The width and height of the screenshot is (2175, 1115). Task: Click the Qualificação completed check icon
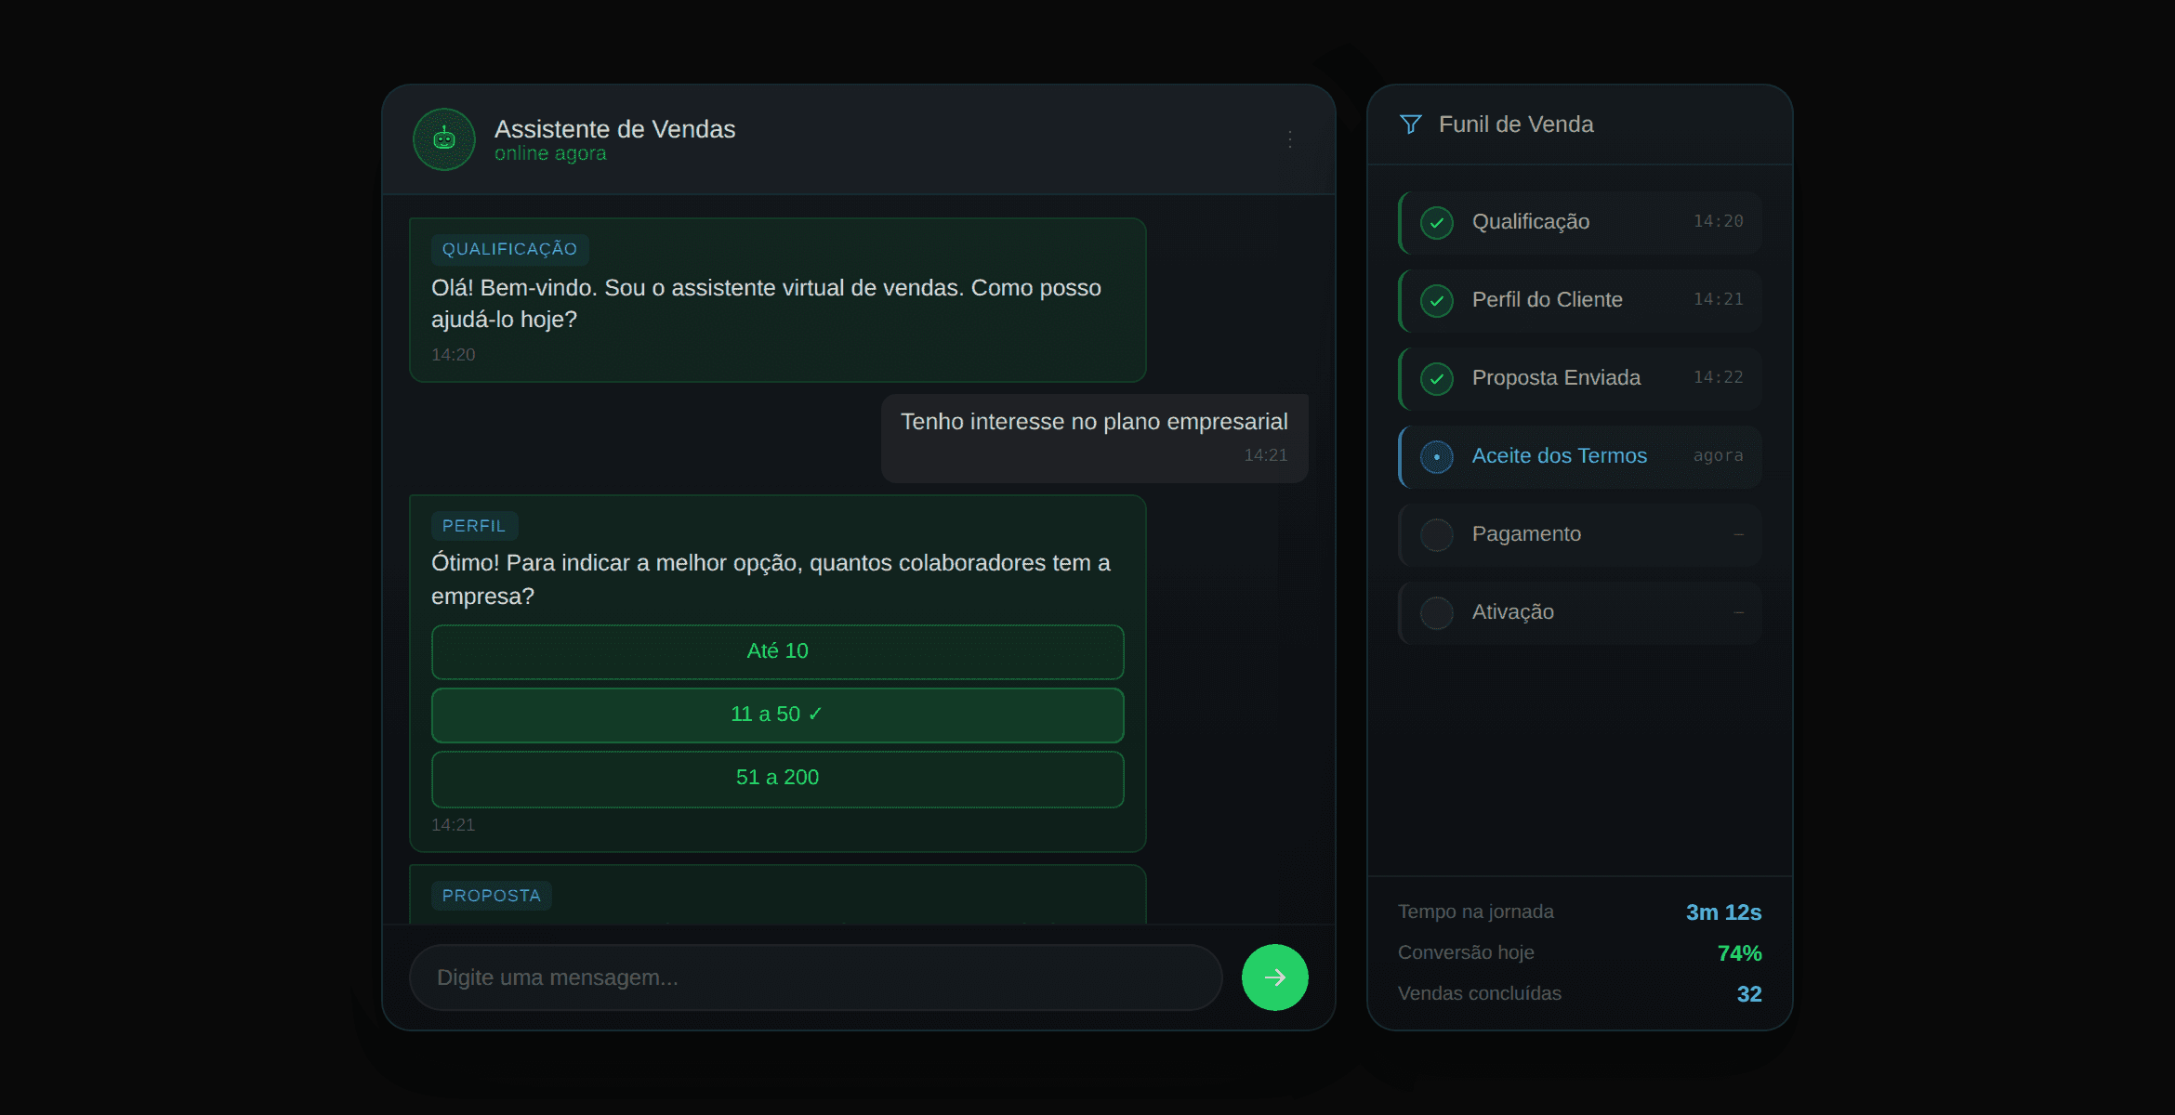[x=1437, y=223]
